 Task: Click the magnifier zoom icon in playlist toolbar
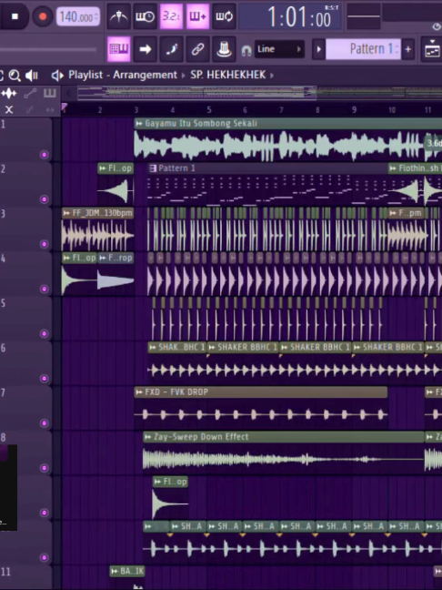(x=15, y=76)
